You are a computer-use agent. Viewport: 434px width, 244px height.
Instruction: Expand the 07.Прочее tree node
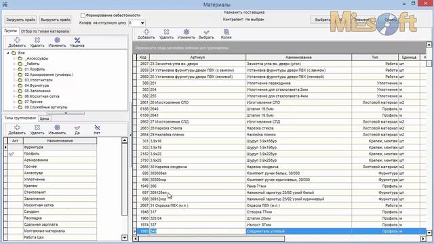14,102
